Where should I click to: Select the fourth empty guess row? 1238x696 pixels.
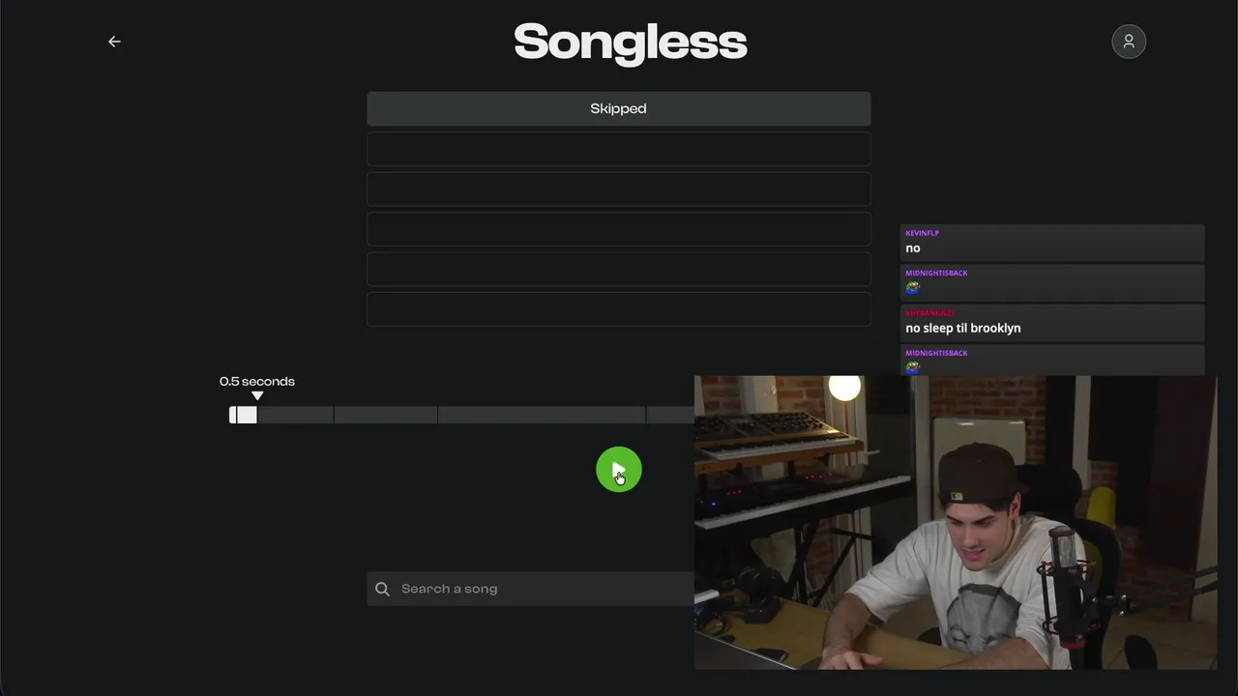point(619,229)
